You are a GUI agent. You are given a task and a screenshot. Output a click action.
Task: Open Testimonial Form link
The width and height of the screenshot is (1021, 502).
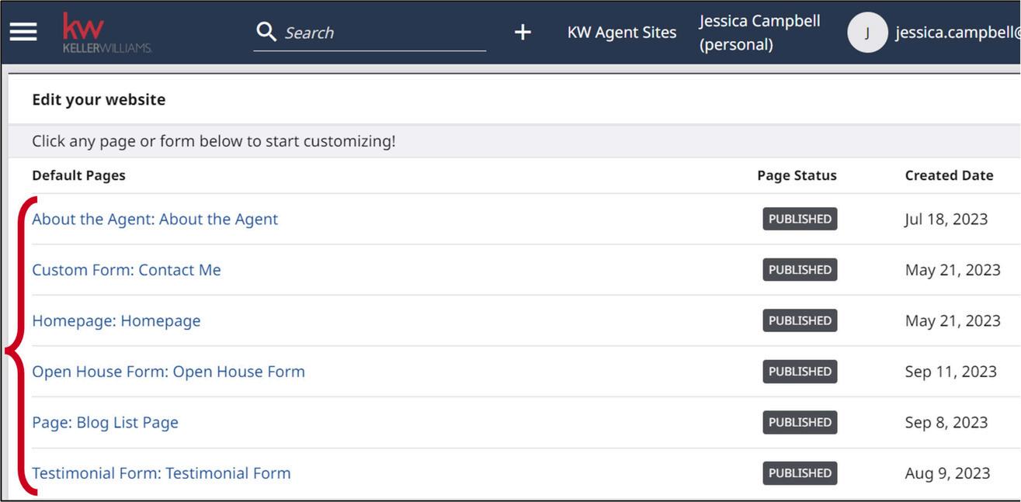coord(161,473)
